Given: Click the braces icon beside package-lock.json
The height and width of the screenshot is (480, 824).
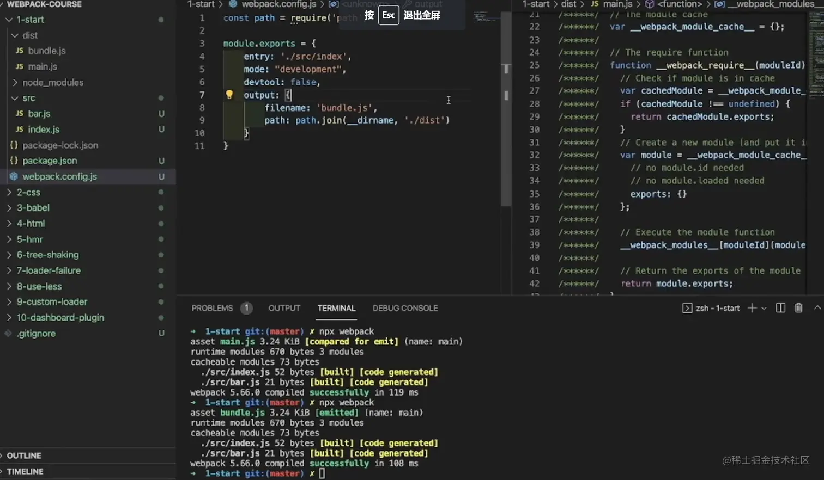Looking at the screenshot, I should pos(14,145).
